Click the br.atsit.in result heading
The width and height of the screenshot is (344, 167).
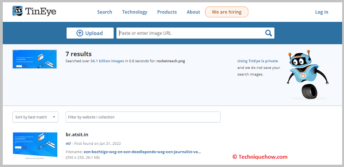[x=77, y=135]
